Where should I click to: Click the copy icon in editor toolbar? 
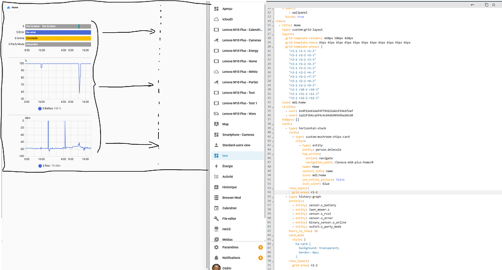coord(486,5)
